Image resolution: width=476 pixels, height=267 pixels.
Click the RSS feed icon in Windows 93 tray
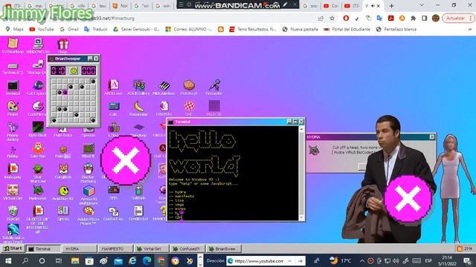(x=460, y=249)
